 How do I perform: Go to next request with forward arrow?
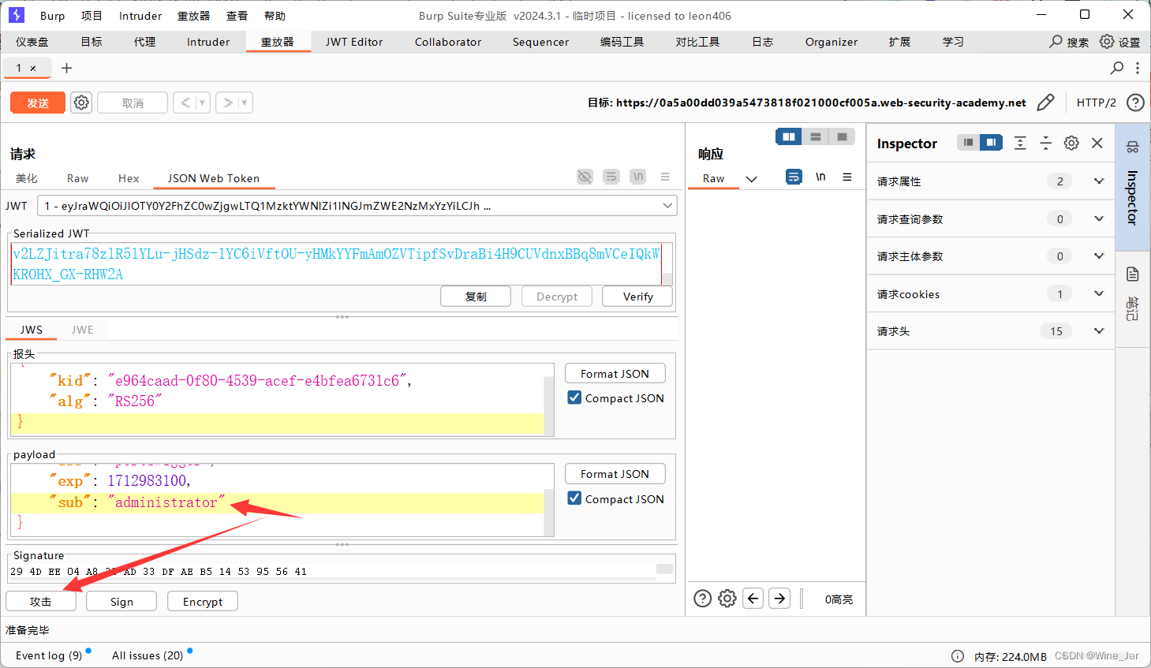click(x=228, y=103)
